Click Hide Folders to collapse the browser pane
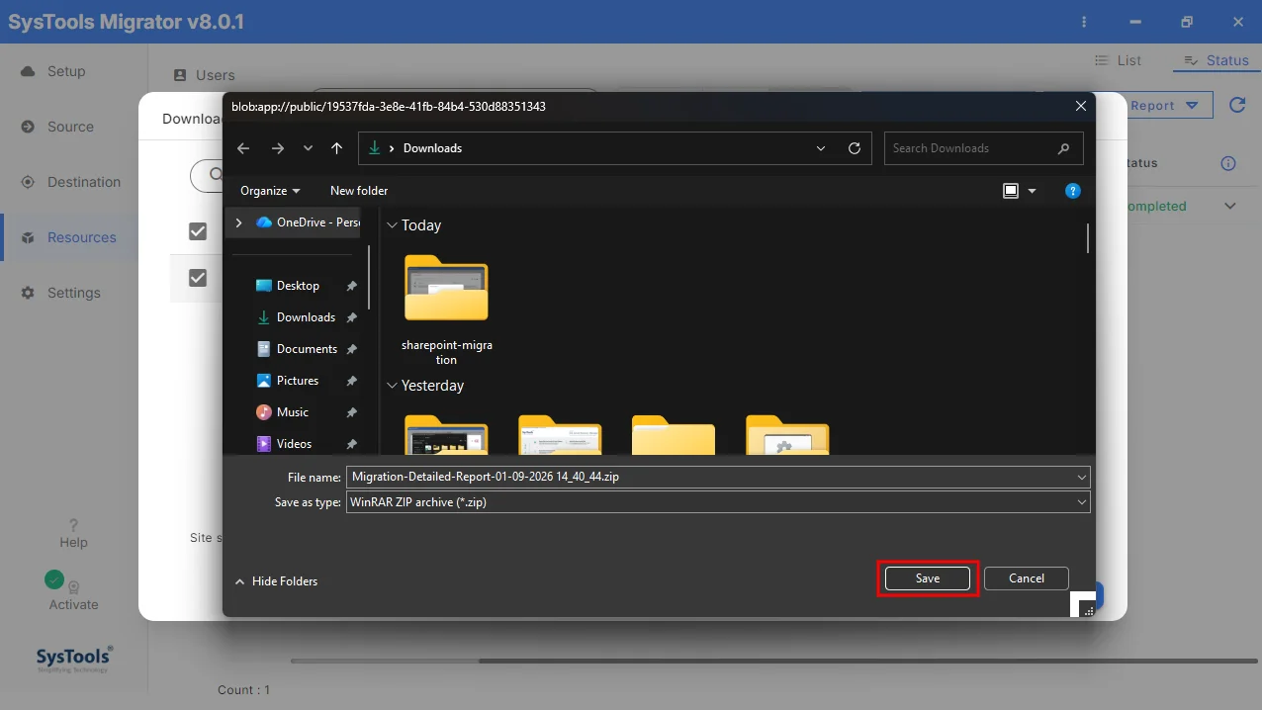This screenshot has width=1262, height=710. point(276,581)
